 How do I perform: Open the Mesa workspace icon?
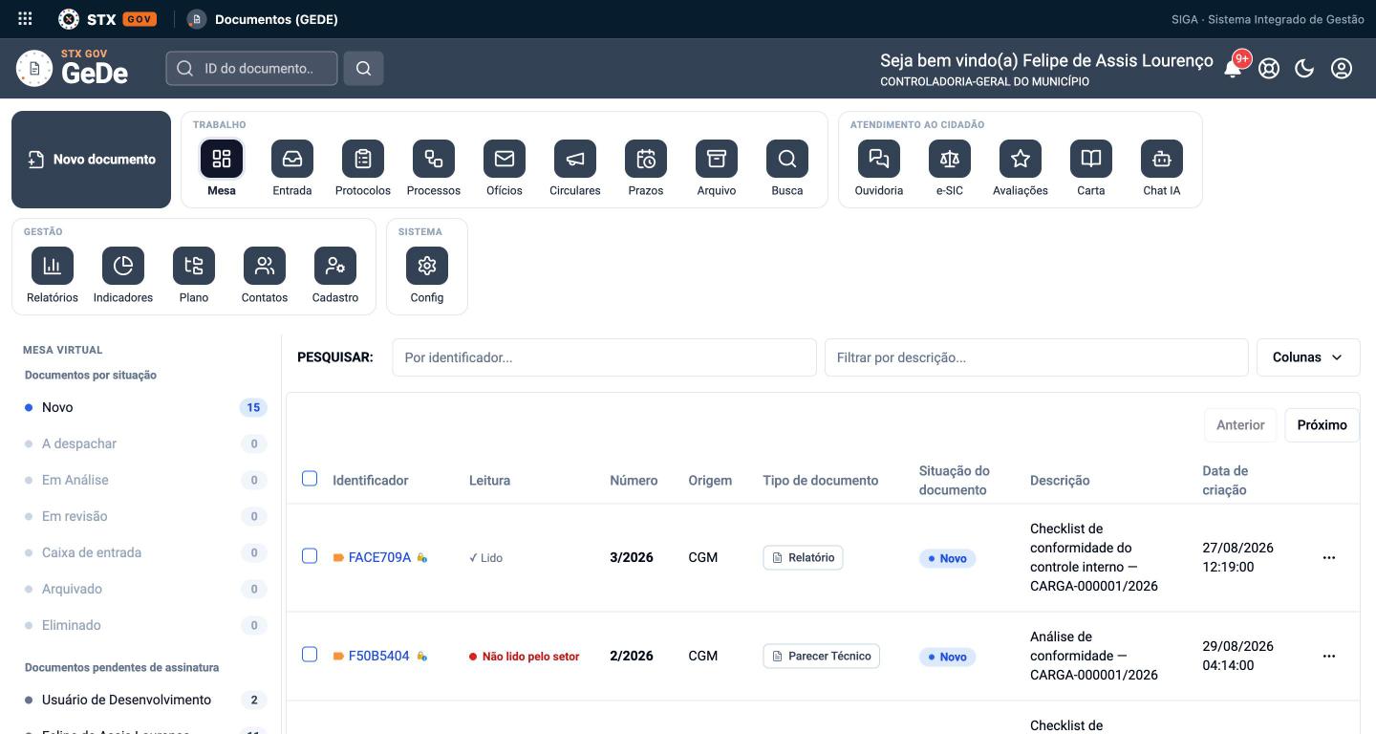[222, 159]
